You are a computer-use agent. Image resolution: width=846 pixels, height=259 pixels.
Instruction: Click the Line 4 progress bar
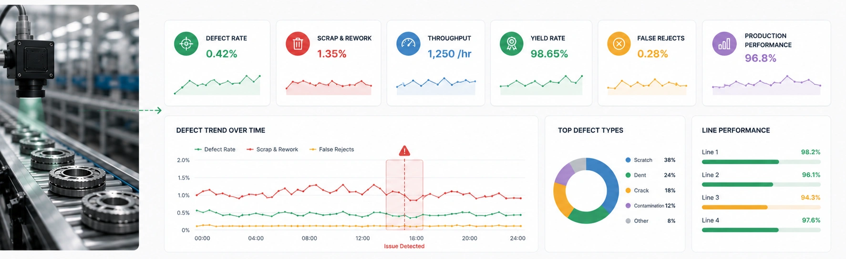pos(761,230)
